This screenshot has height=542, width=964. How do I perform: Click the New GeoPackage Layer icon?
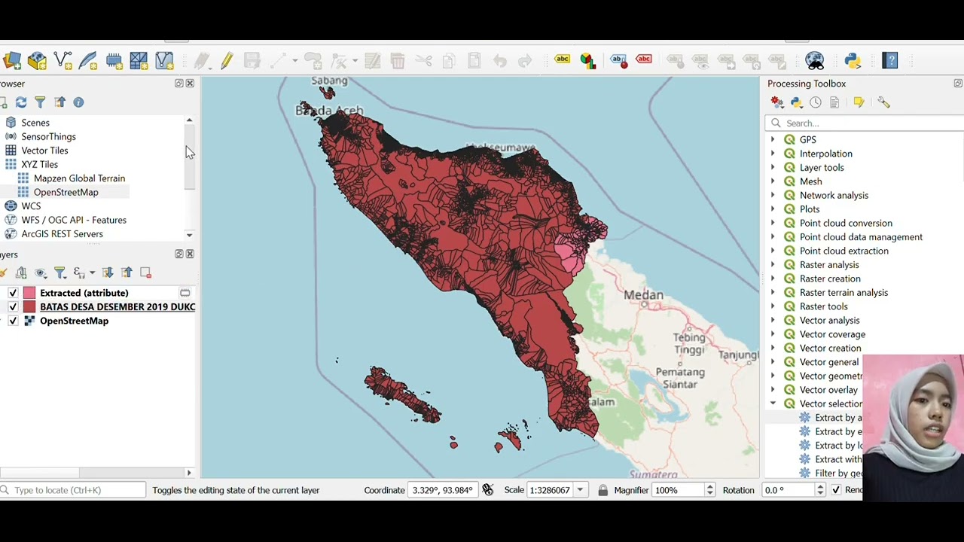38,61
